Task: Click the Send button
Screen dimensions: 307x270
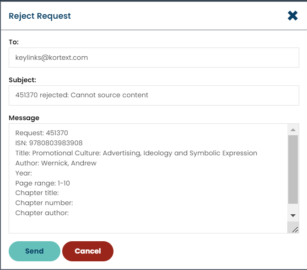Action: click(34, 251)
